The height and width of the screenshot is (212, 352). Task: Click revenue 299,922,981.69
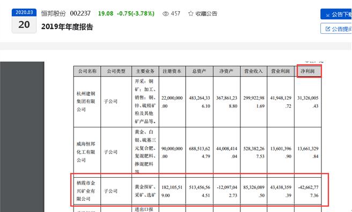point(254,102)
